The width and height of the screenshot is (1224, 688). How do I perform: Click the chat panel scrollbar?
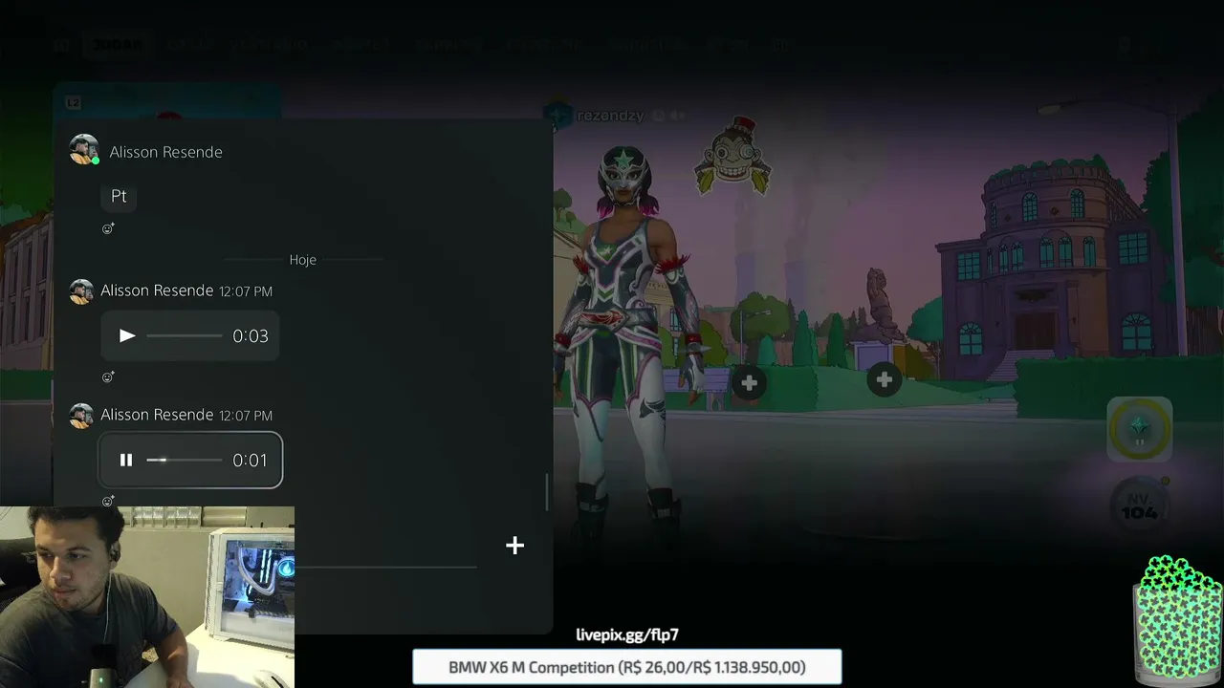547,491
